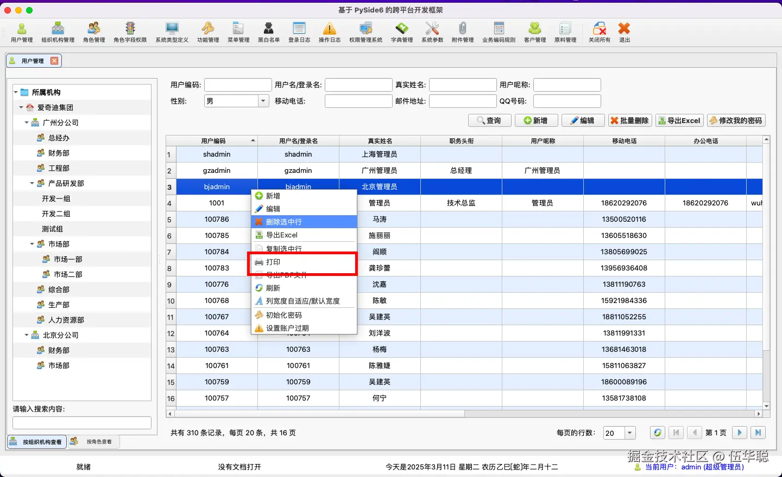This screenshot has width=782, height=477.
Task: Collapse the 爱奇迪集团 node
Action: point(21,107)
